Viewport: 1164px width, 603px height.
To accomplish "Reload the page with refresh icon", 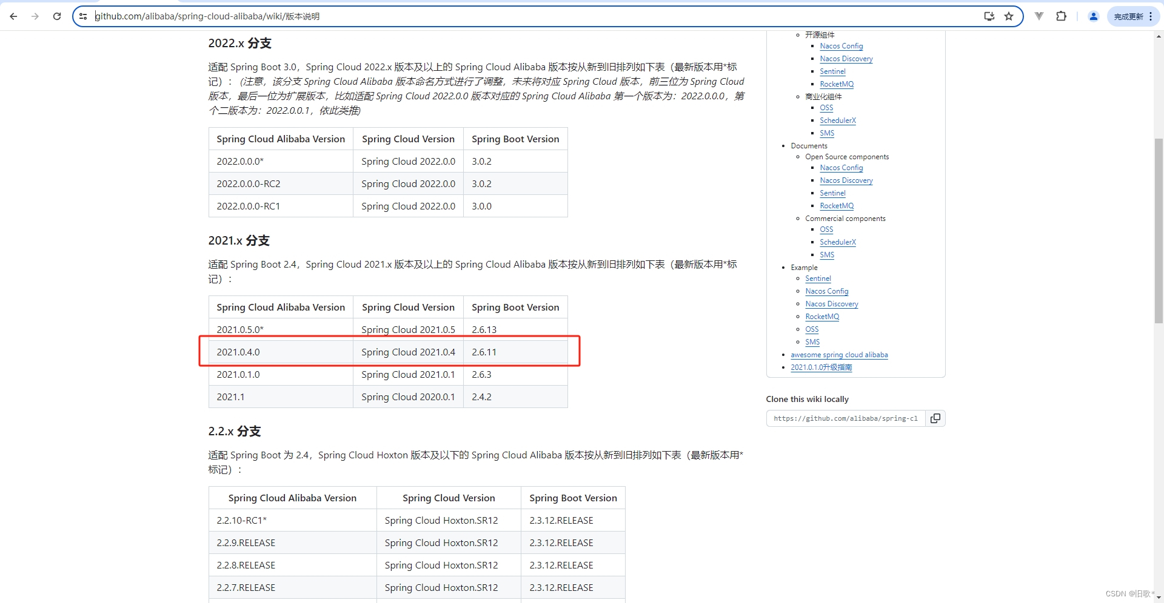I will [x=57, y=16].
